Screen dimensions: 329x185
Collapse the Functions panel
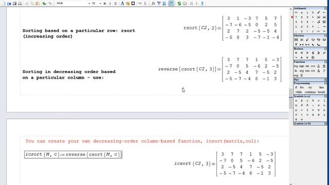[x=325, y=62]
